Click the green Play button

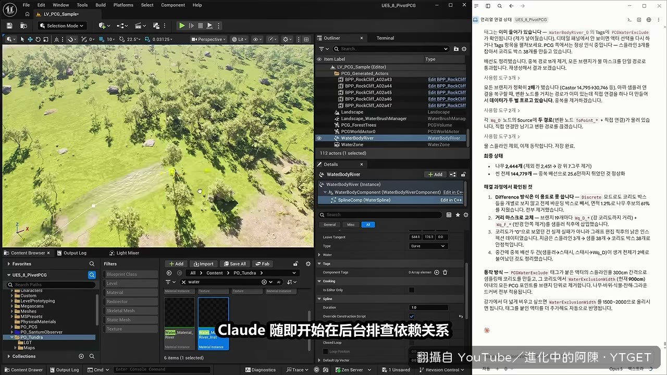182,26
